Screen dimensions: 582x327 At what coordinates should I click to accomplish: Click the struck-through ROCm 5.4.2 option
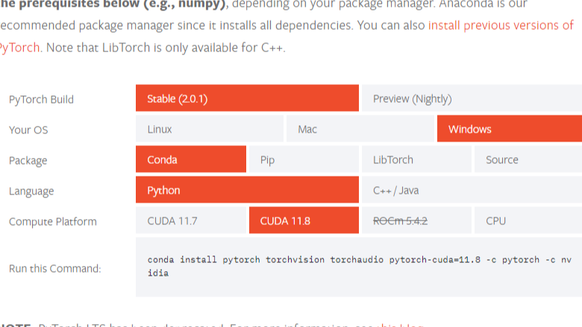click(416, 220)
